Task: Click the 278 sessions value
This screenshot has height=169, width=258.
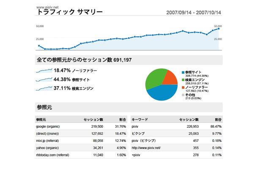Action: 196,155
